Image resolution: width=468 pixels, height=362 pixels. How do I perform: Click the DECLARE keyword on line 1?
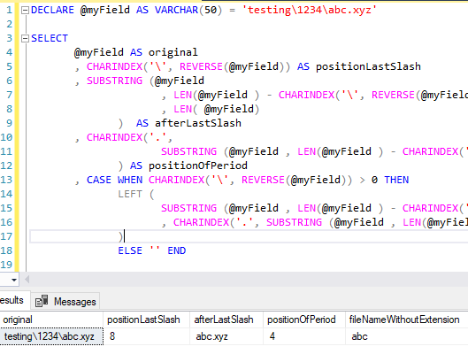(x=52, y=10)
